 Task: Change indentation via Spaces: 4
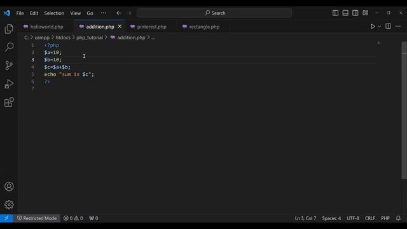(331, 218)
